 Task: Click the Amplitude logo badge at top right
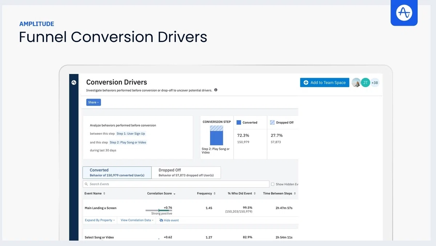click(x=404, y=13)
